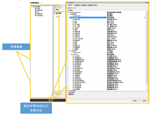
Task: Click the ellipsis button on Properties row
Action: pos(145,18)
